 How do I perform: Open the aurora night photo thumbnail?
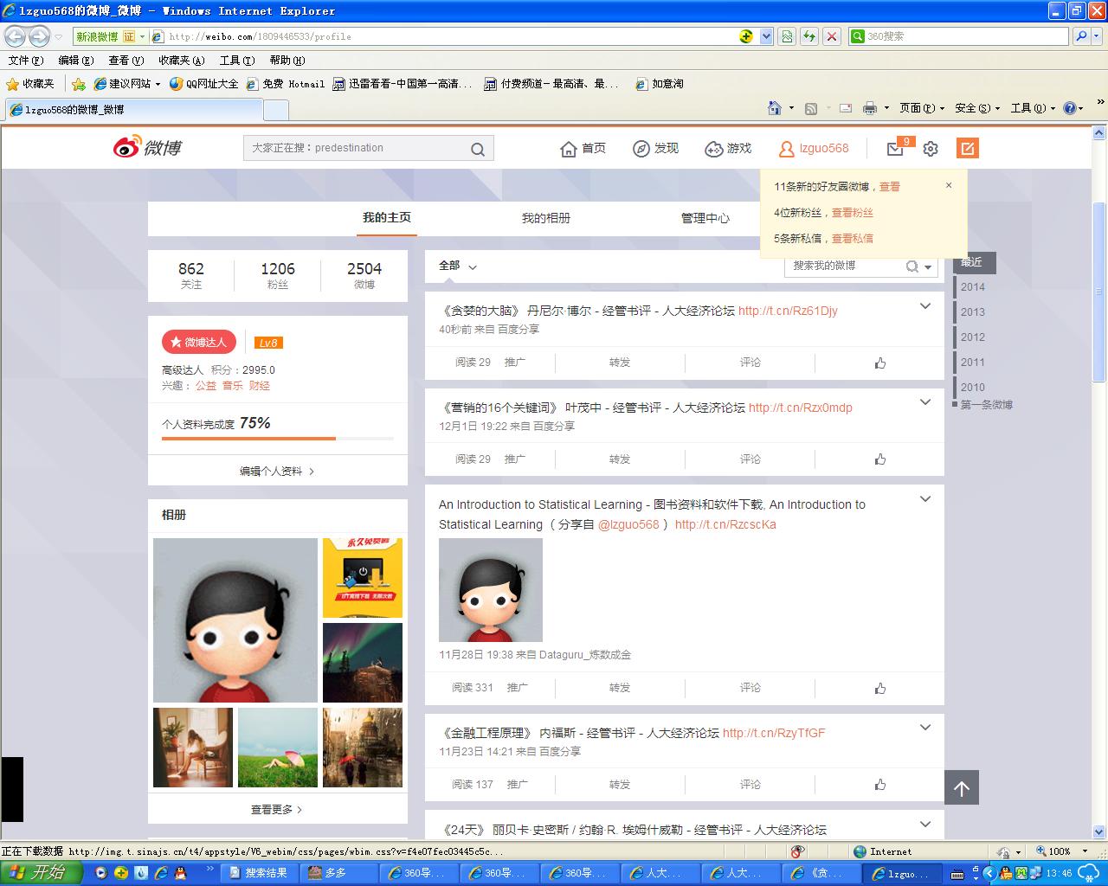click(x=363, y=663)
